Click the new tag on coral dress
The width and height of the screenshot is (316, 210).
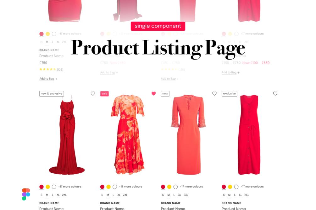coord(165,94)
